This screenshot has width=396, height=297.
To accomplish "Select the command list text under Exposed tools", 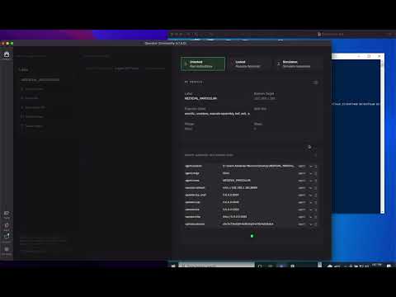I will [x=217, y=114].
